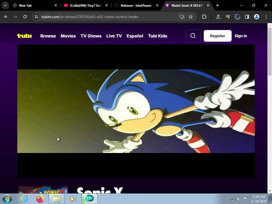Open the Windows Start button

click(7, 199)
